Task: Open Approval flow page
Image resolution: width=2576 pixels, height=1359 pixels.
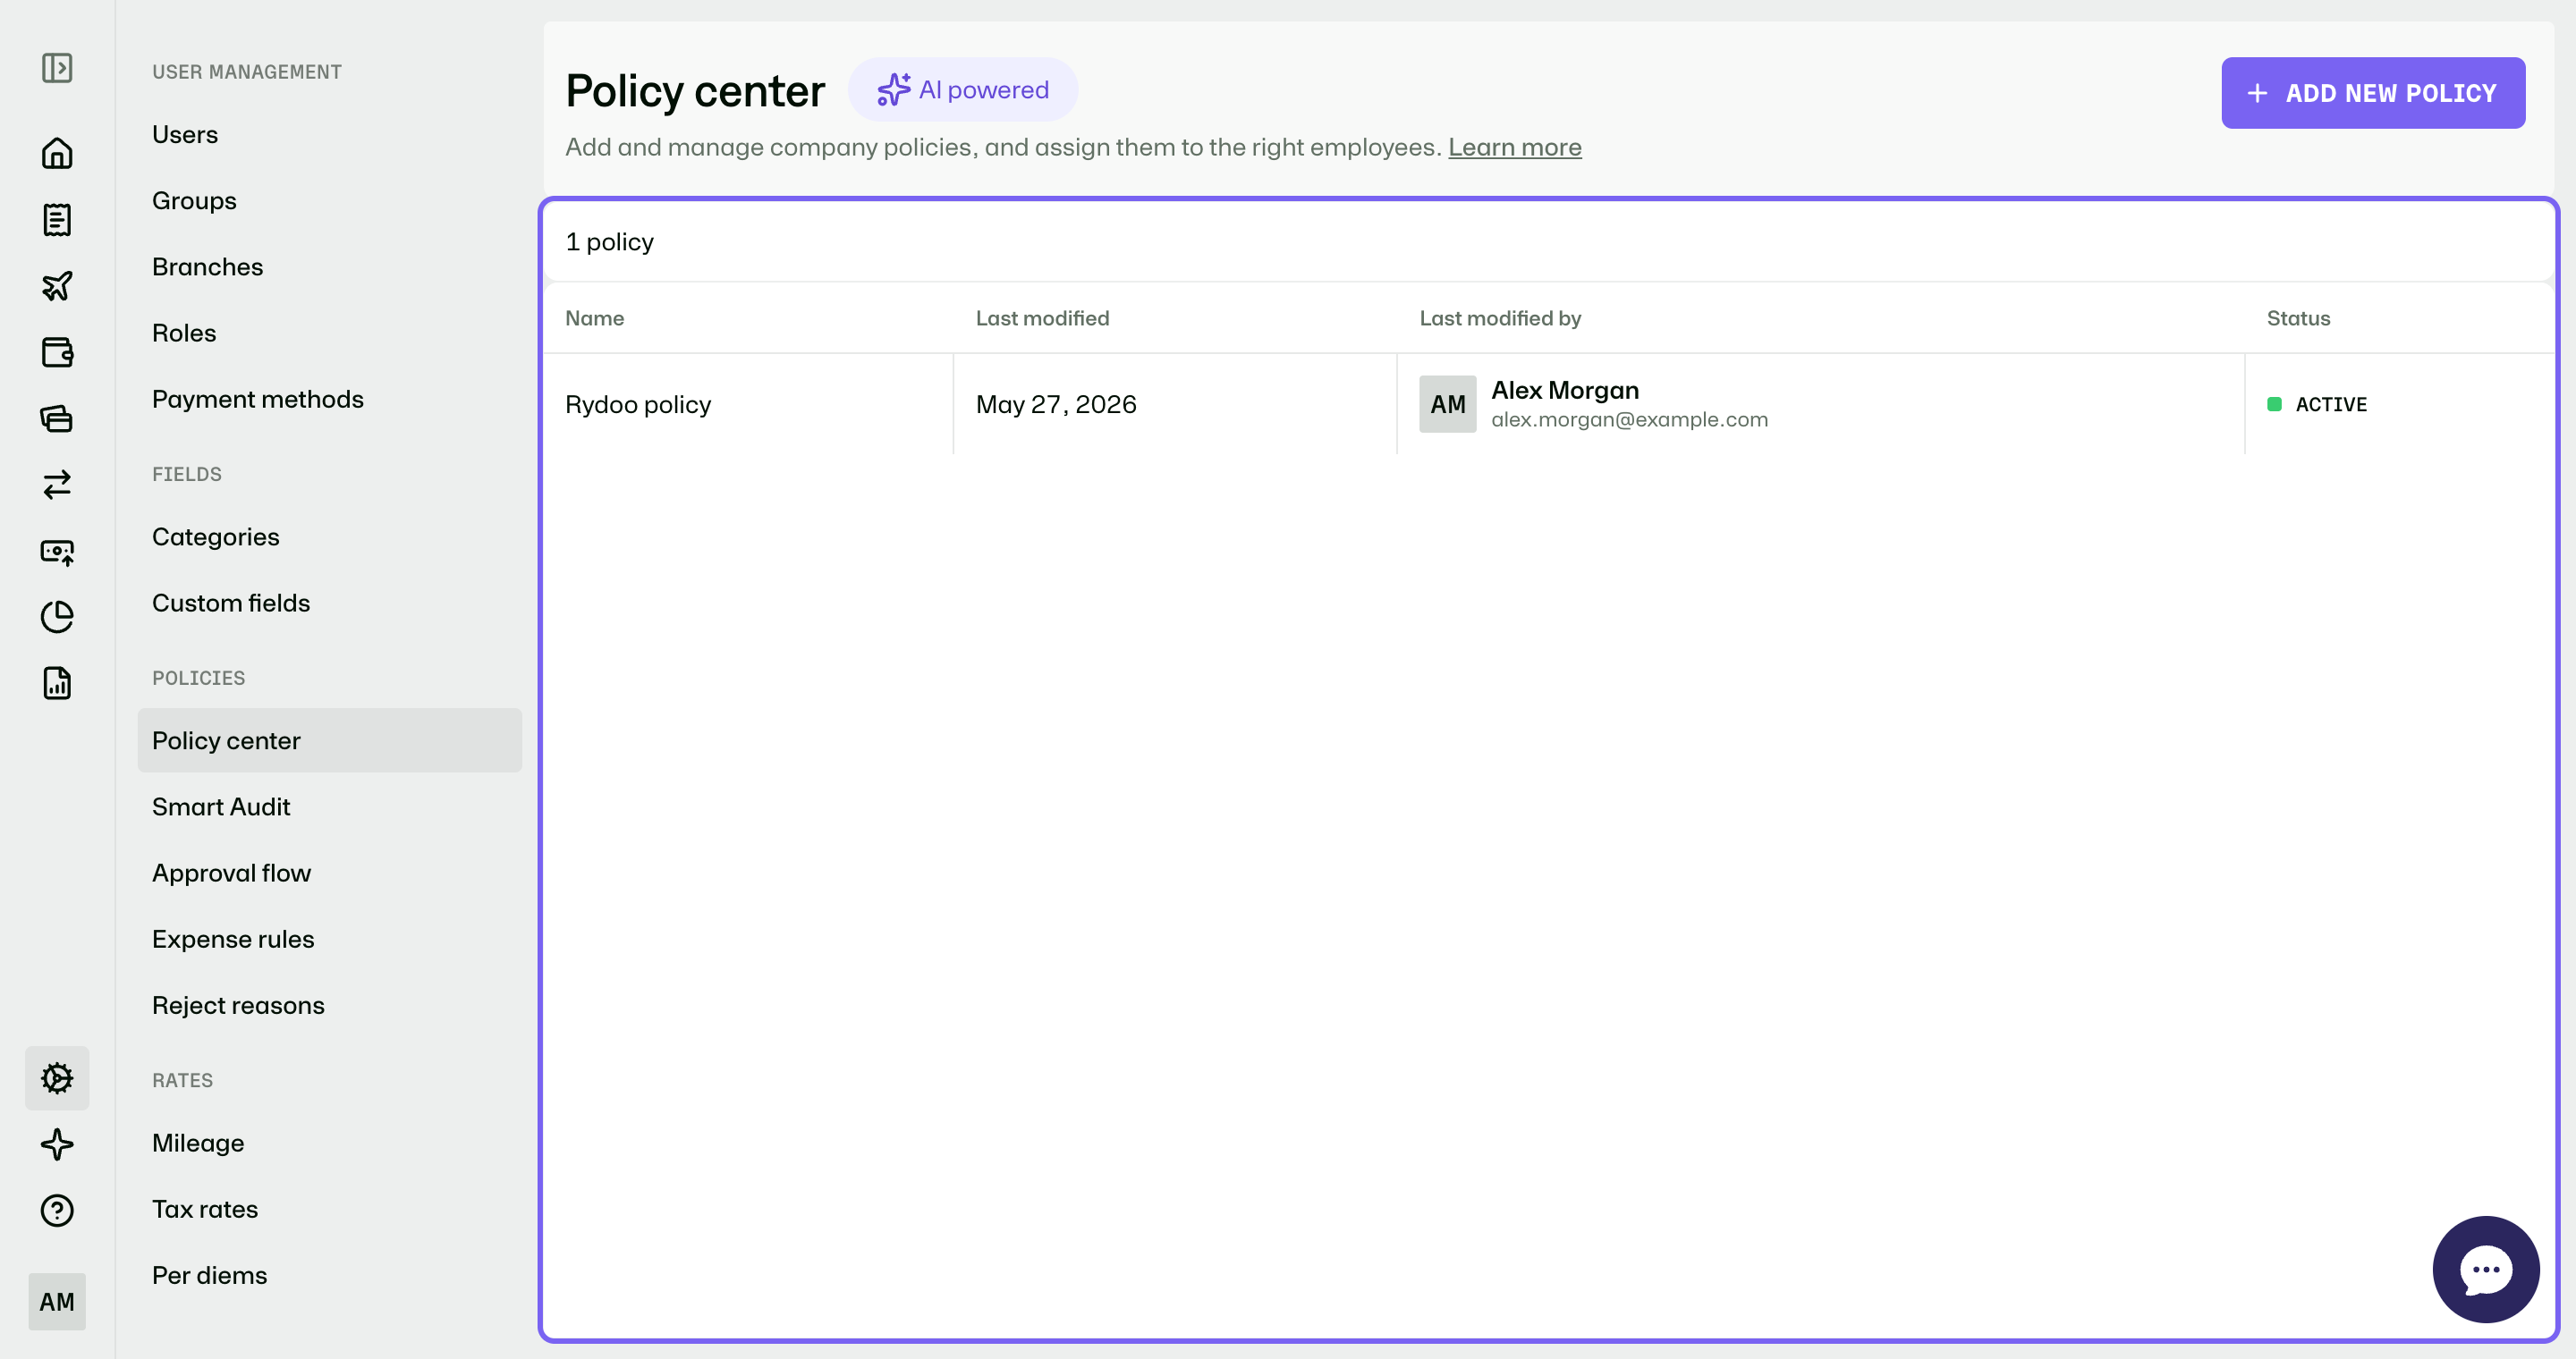Action: click(231, 873)
